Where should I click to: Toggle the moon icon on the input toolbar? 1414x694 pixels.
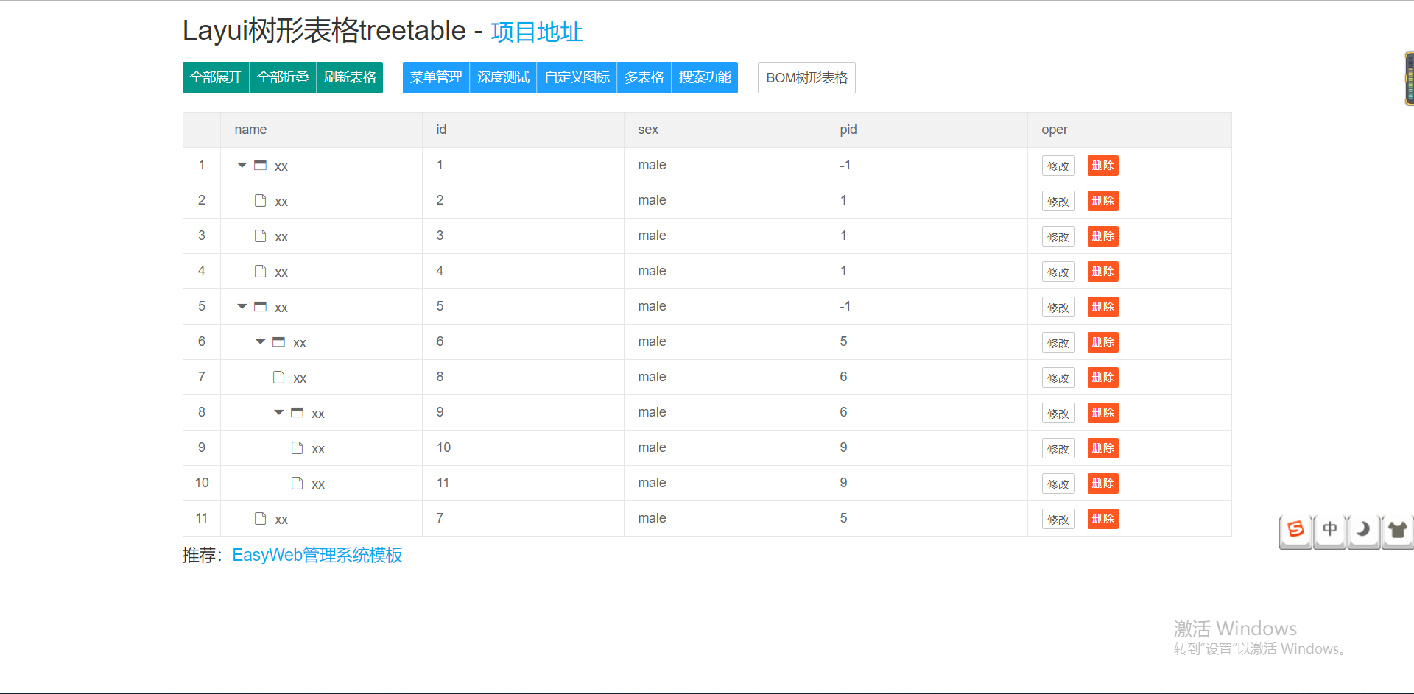click(1363, 530)
